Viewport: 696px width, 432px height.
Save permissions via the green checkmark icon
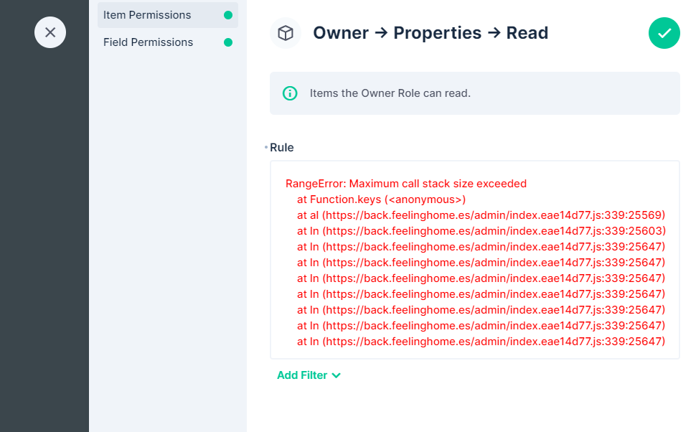click(664, 33)
